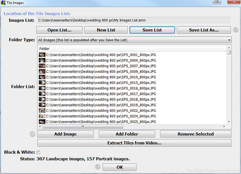Screen dimensions: 241x174
Task: Click the Save List button
Action: tap(152, 30)
